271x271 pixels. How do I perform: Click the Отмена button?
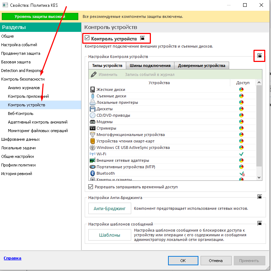216,261
